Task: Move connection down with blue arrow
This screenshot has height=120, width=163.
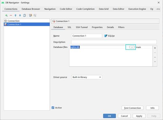Action: 20,15
